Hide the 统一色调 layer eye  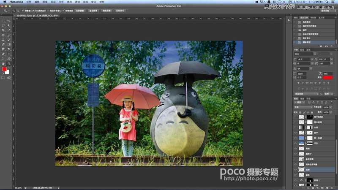coord(295,138)
